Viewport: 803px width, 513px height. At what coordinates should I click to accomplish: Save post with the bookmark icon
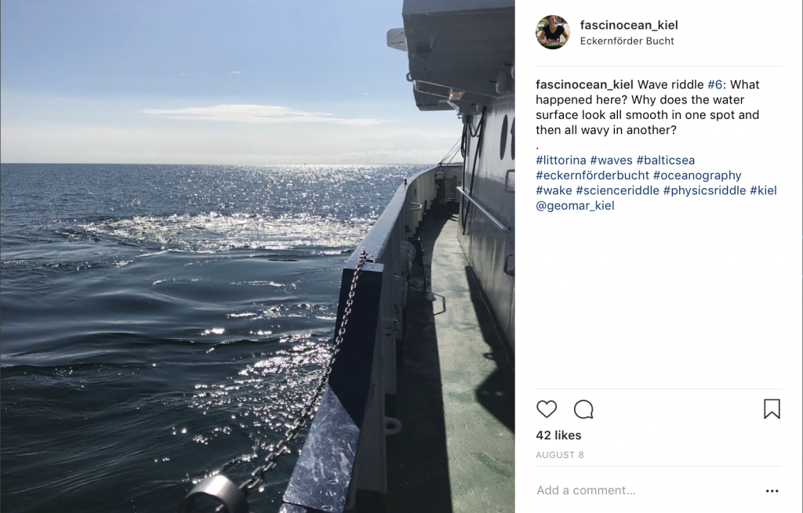(x=772, y=409)
